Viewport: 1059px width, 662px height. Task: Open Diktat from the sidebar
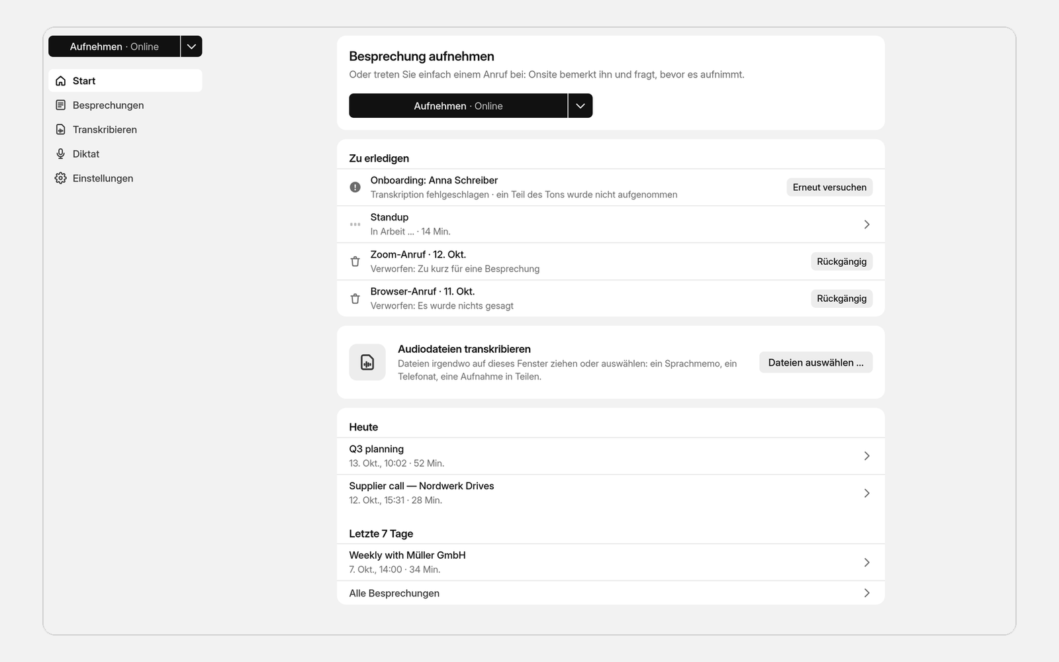pyautogui.click(x=125, y=154)
